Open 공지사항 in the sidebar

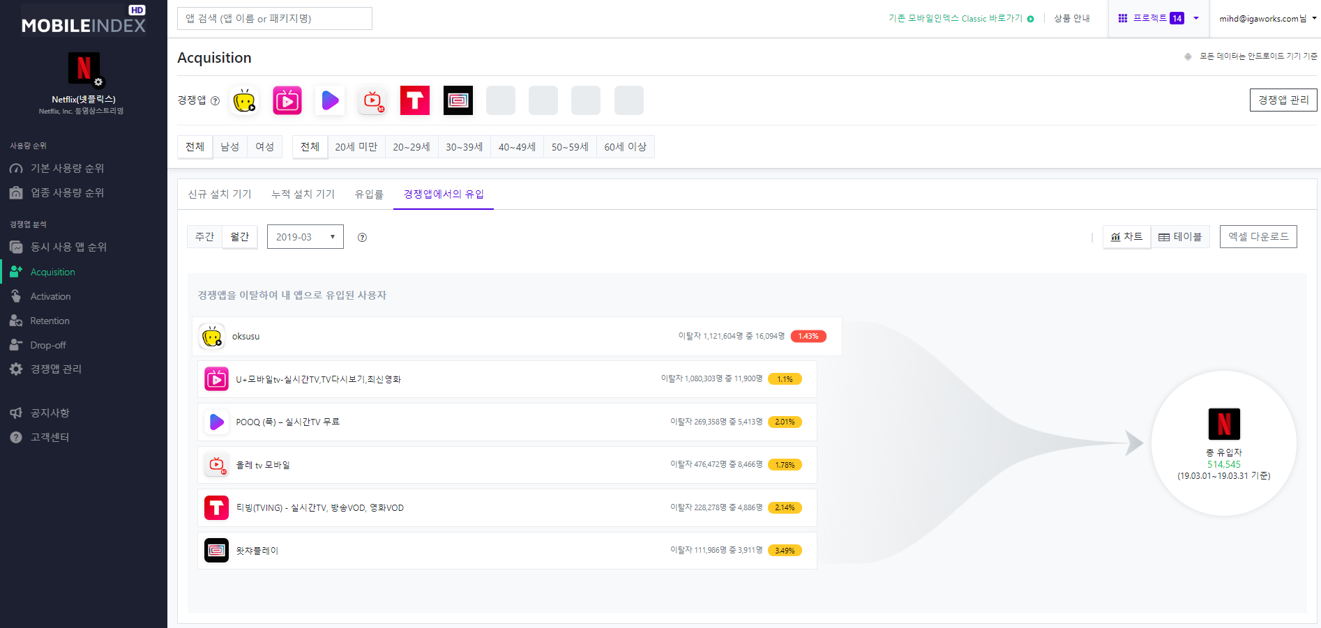click(x=50, y=413)
